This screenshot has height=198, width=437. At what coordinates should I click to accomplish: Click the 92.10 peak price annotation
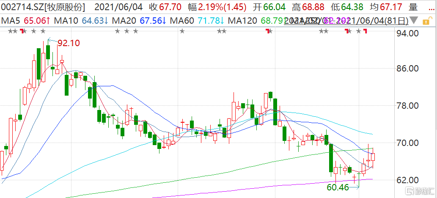pyautogui.click(x=69, y=43)
